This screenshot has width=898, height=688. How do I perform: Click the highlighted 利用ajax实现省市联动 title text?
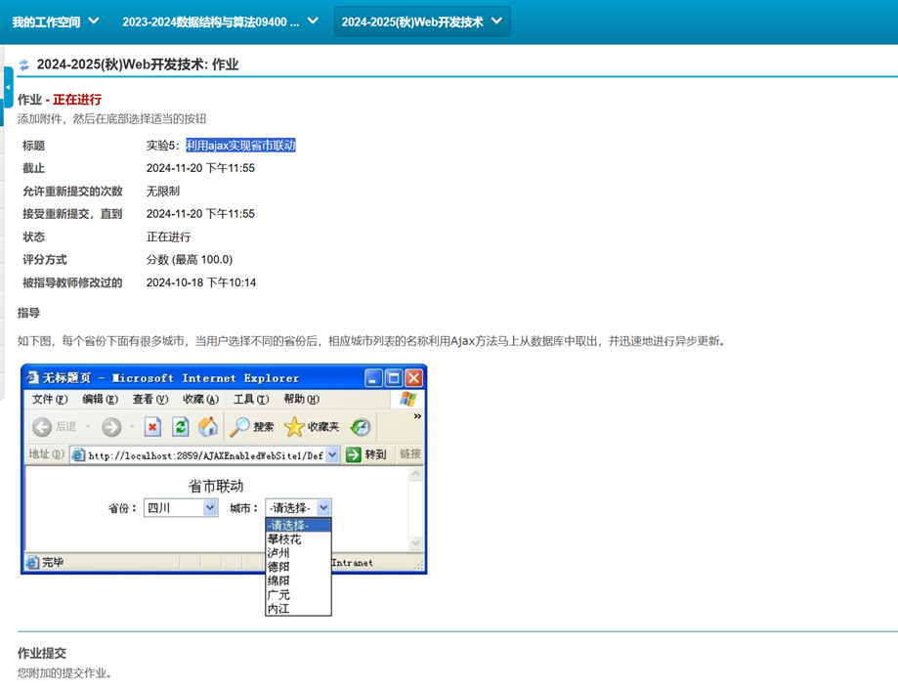click(x=240, y=146)
